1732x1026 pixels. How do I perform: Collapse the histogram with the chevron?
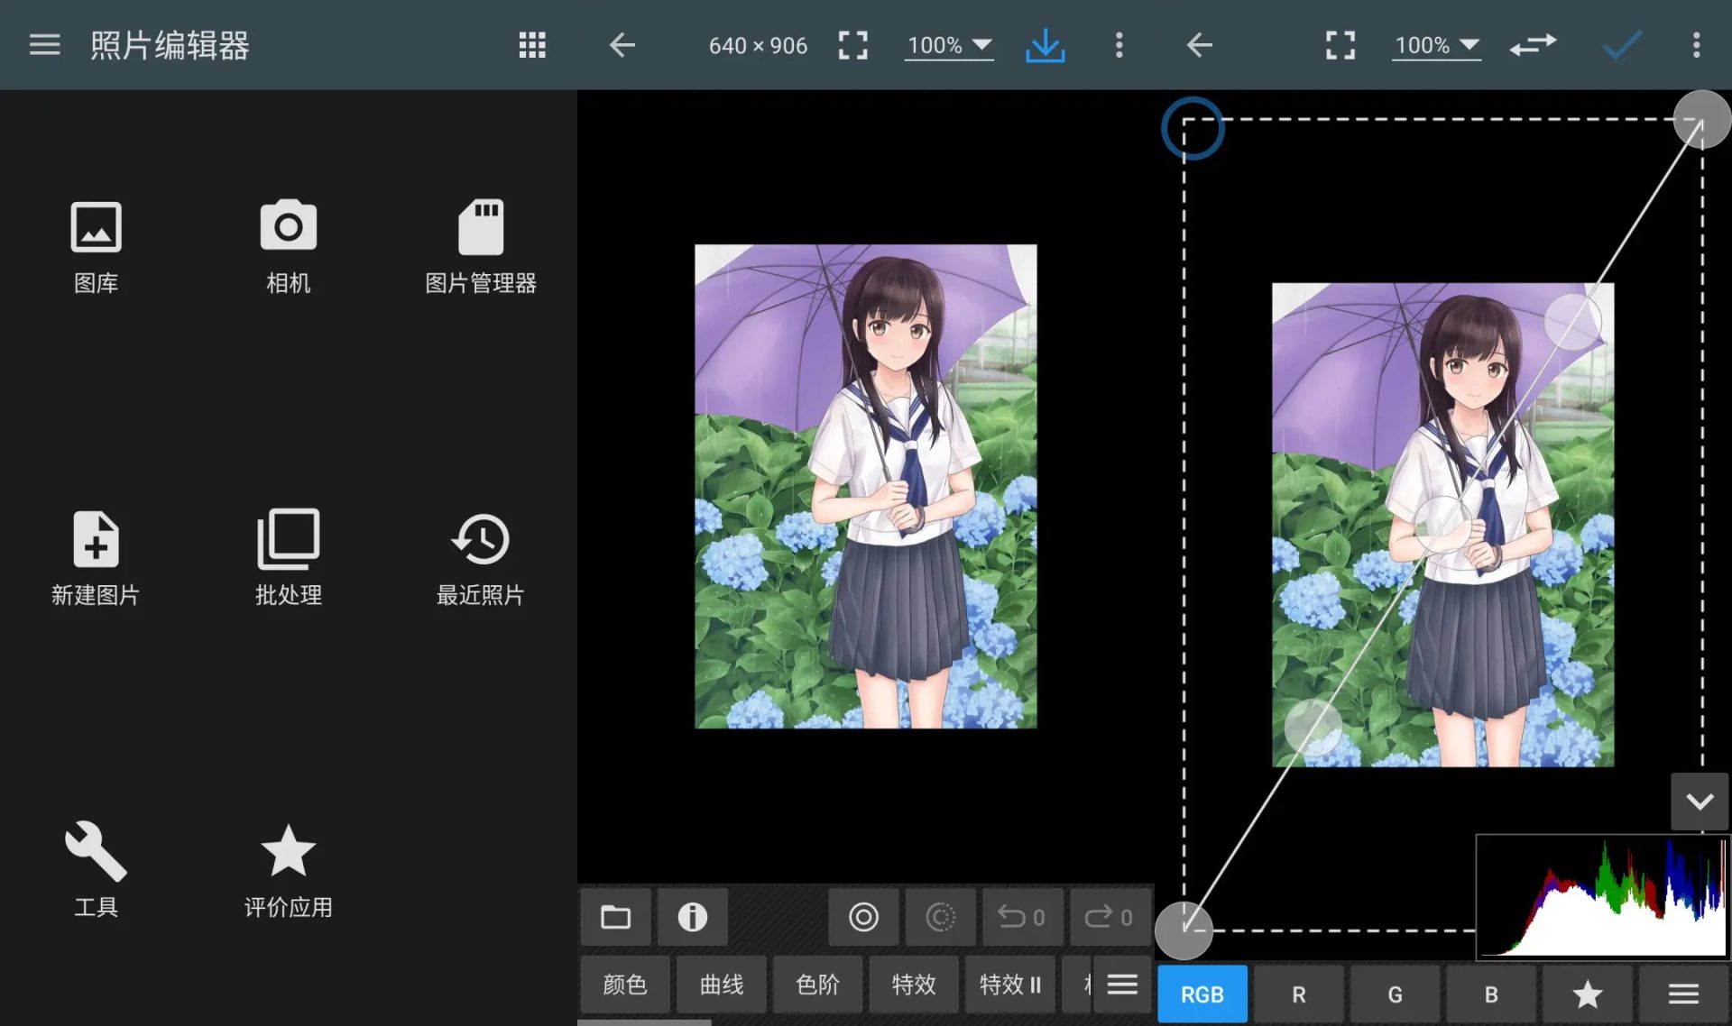[1700, 802]
